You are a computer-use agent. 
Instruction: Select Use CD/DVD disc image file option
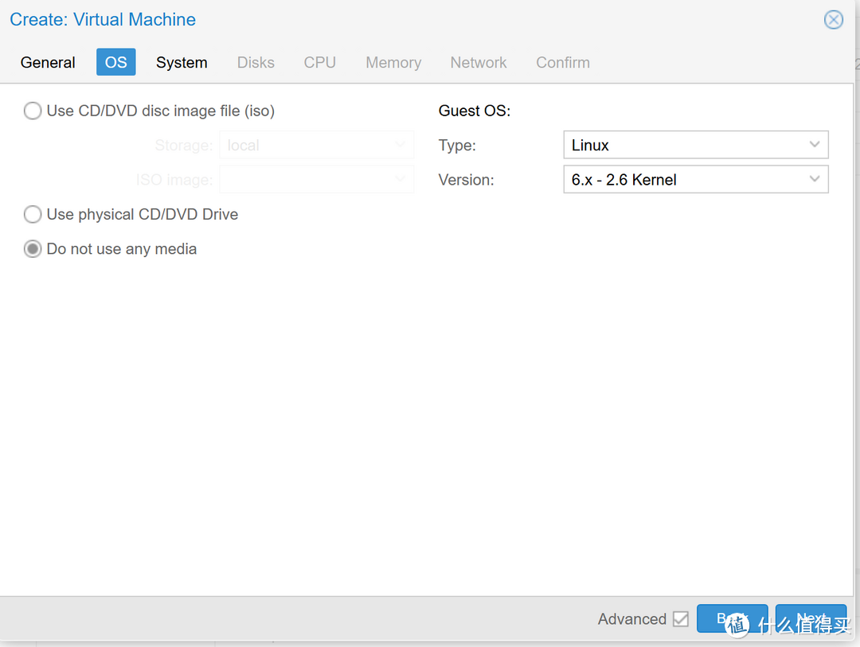pyautogui.click(x=33, y=111)
